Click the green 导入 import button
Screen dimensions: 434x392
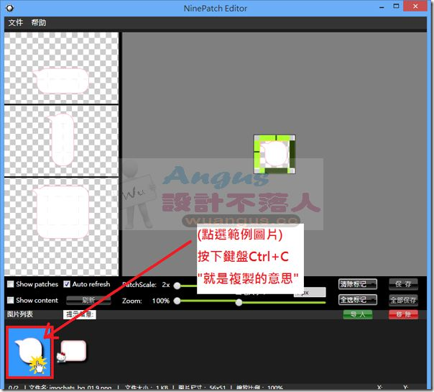tap(358, 315)
